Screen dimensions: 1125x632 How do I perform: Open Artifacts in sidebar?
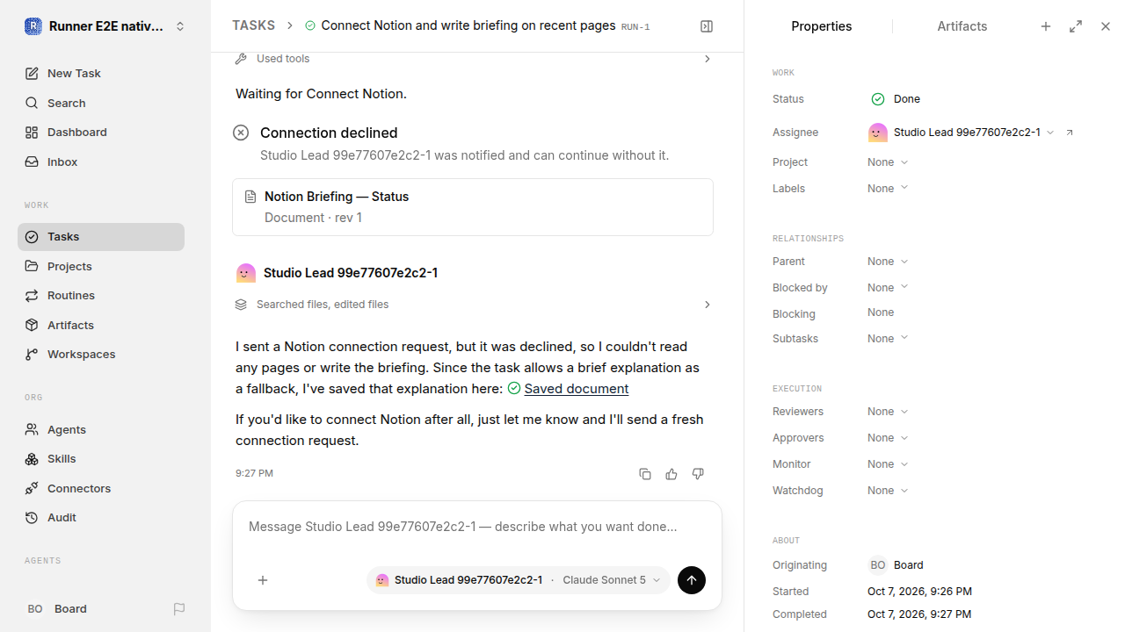tap(101, 326)
